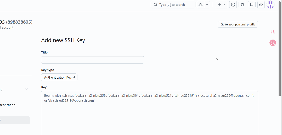The height and width of the screenshot is (135, 282).
Task: Open GitHub Copilot chat icon
Action: 200,5
